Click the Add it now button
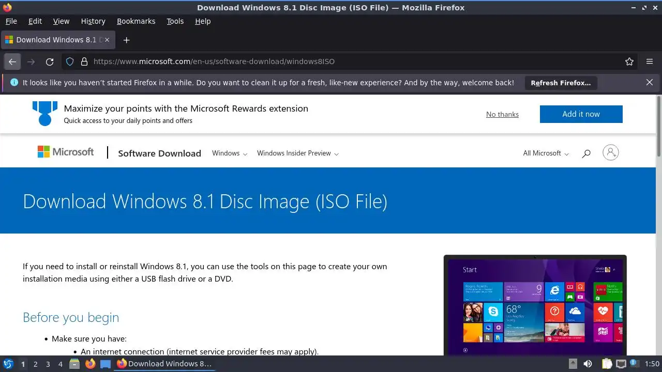The width and height of the screenshot is (662, 372). click(x=581, y=114)
